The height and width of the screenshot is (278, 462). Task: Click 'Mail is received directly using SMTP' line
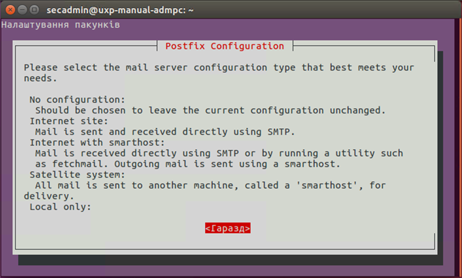click(x=219, y=153)
